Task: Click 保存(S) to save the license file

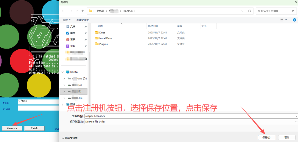Action: click(266, 137)
